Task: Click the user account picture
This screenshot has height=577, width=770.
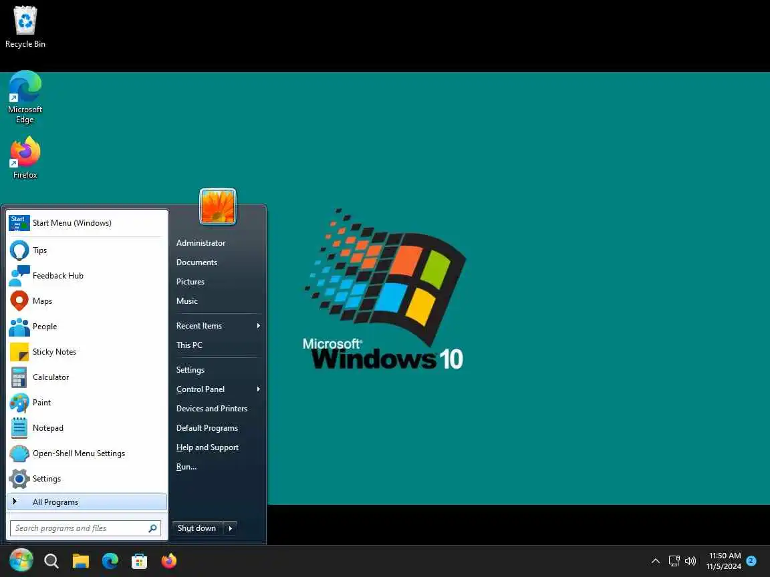Action: [218, 206]
